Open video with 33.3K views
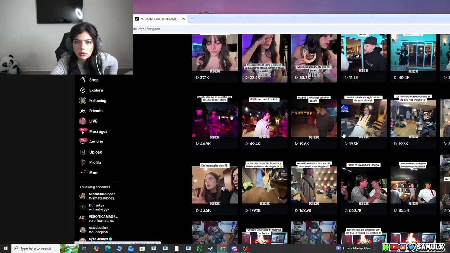 tap(314, 58)
